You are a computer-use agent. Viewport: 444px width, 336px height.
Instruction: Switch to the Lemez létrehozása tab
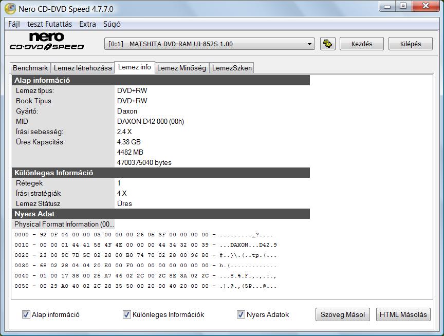[83, 68]
